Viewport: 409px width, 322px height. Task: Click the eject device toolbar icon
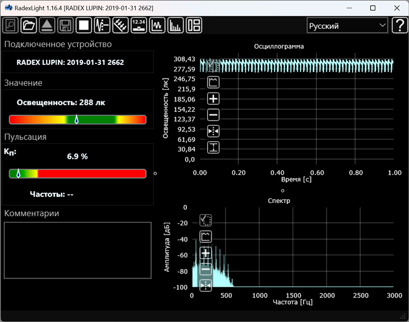(47, 25)
